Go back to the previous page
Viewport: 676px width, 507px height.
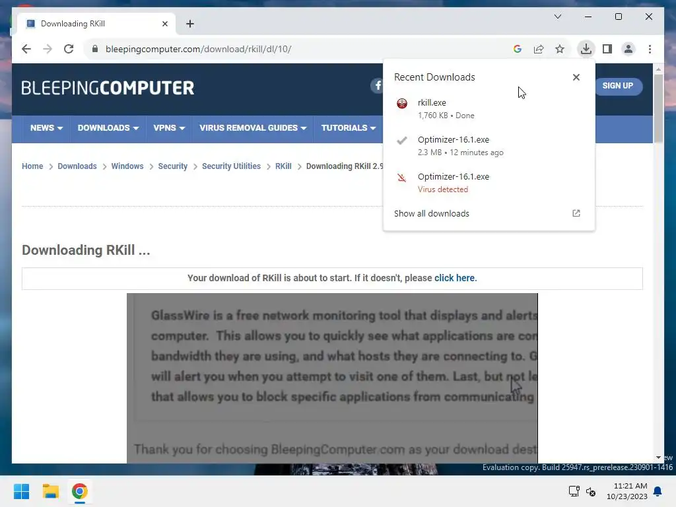click(x=26, y=49)
